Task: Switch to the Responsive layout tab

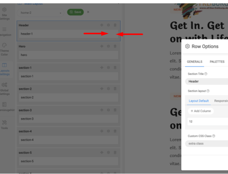Action: point(221,101)
